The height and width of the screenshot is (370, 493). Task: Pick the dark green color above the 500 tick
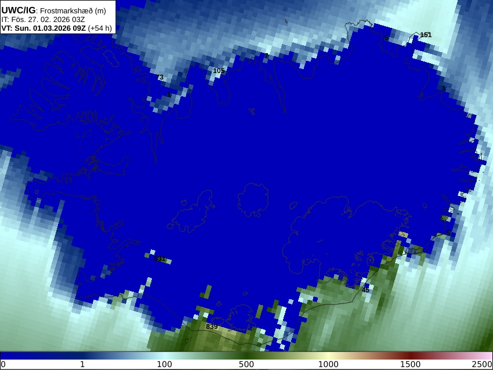pos(246,356)
